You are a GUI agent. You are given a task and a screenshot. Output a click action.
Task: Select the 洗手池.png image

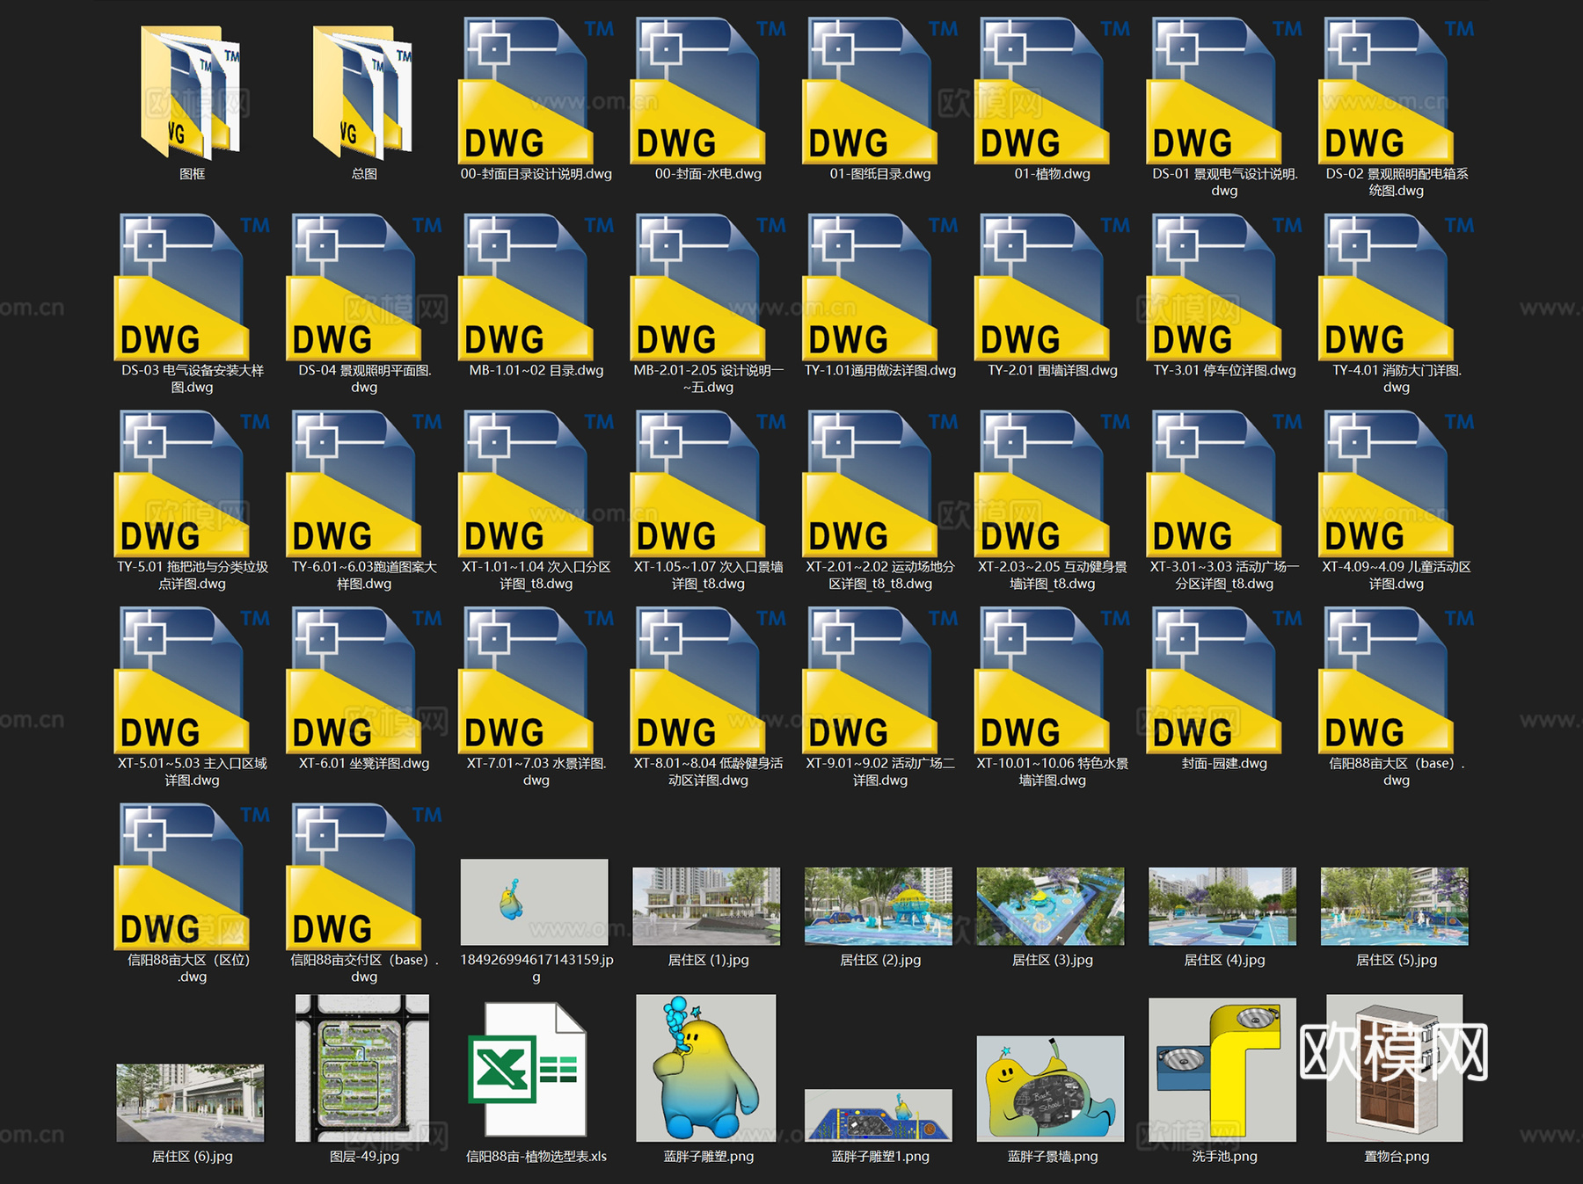(1222, 1070)
